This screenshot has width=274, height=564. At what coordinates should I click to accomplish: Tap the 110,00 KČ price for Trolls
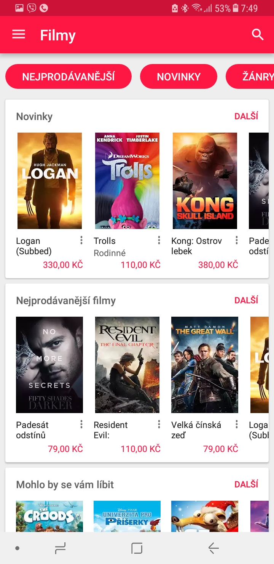pos(141,264)
